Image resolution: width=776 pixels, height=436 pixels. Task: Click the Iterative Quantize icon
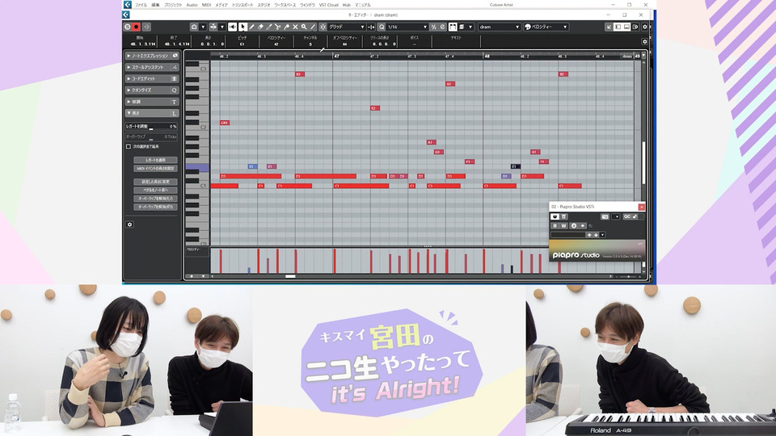(443, 27)
